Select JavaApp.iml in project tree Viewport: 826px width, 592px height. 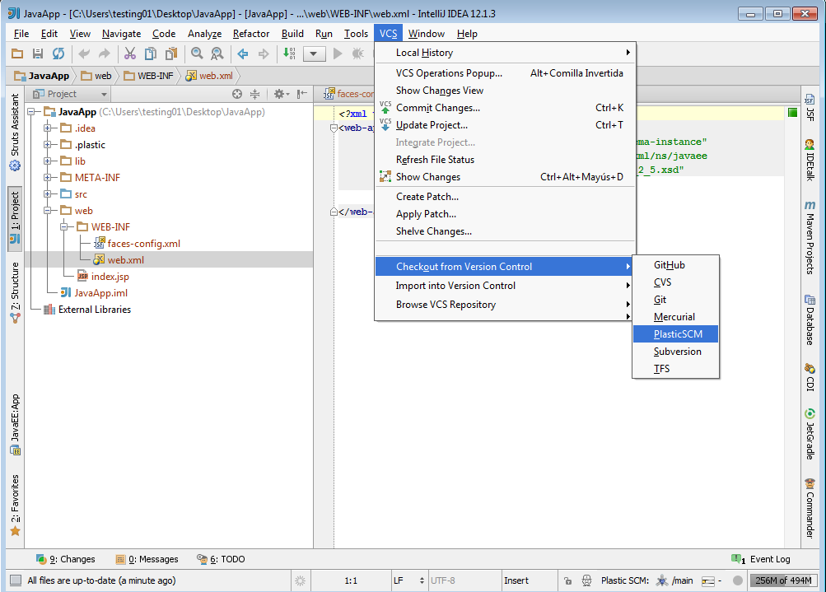click(100, 293)
